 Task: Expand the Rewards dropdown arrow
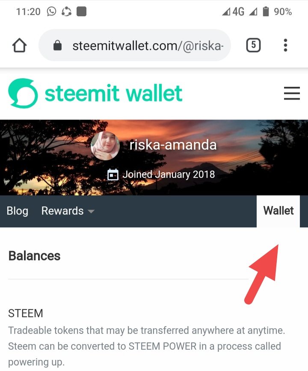point(91,211)
